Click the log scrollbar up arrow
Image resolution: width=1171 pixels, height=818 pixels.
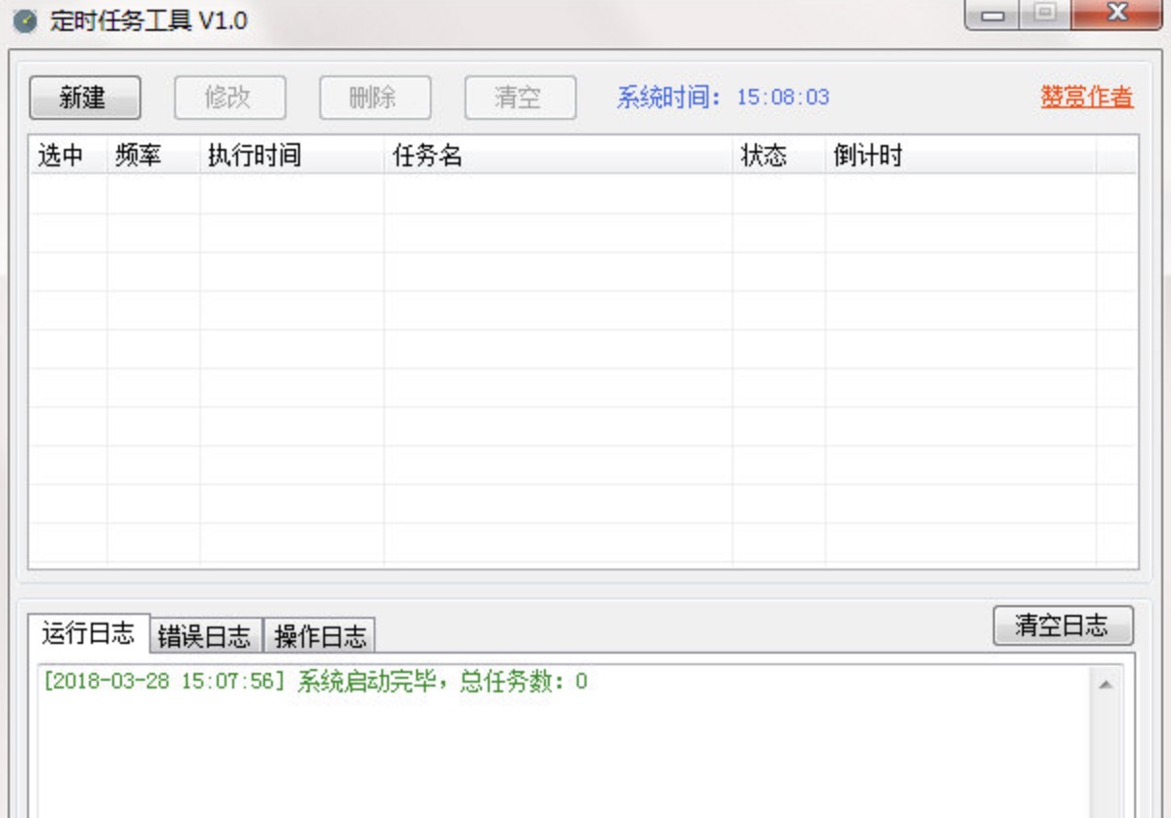(1105, 685)
